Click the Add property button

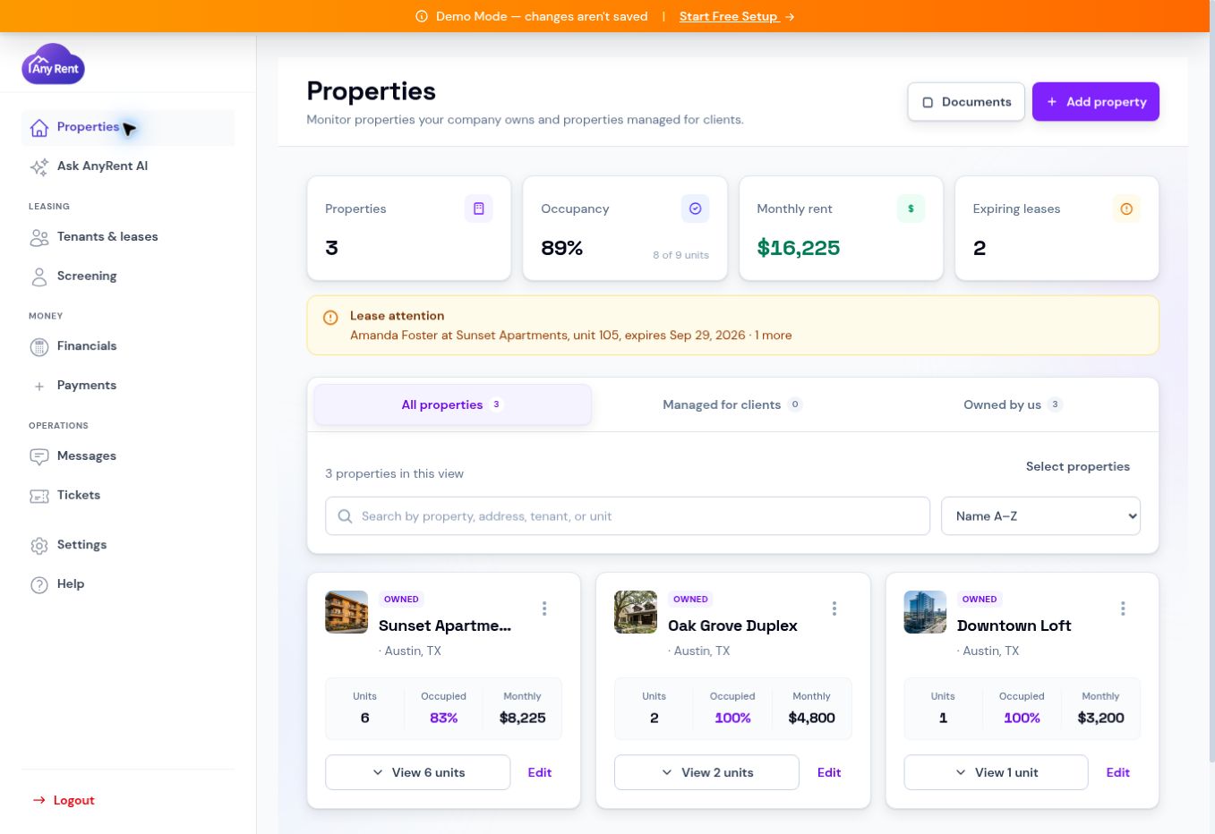(1096, 102)
